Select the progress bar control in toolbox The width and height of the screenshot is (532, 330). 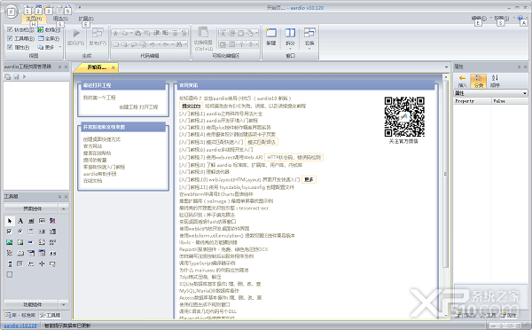pos(31,242)
